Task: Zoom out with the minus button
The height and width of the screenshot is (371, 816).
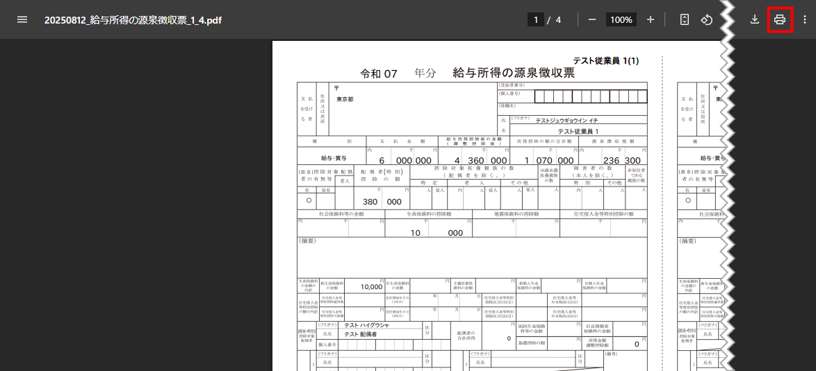Action: [x=591, y=19]
